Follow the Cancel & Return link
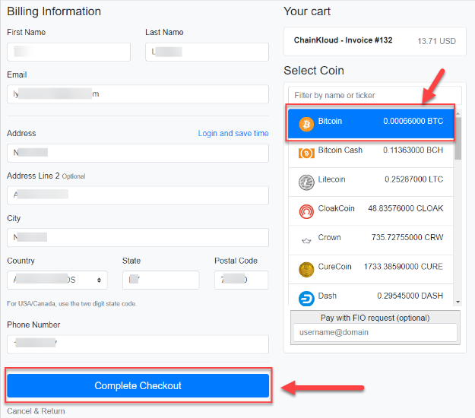The height and width of the screenshot is (418, 475). (36, 411)
